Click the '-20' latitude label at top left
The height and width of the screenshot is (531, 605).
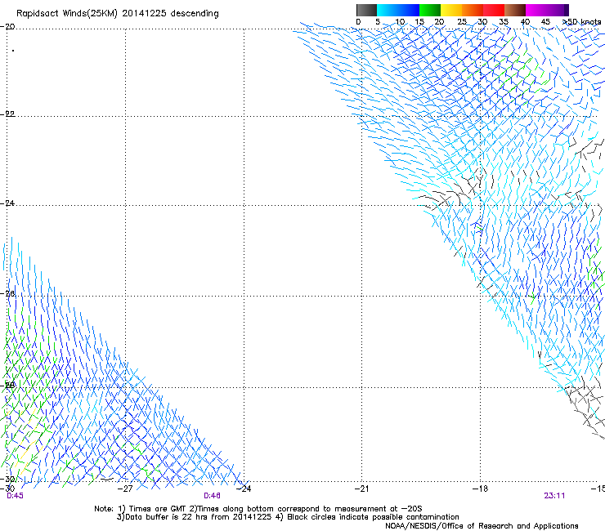click(7, 27)
